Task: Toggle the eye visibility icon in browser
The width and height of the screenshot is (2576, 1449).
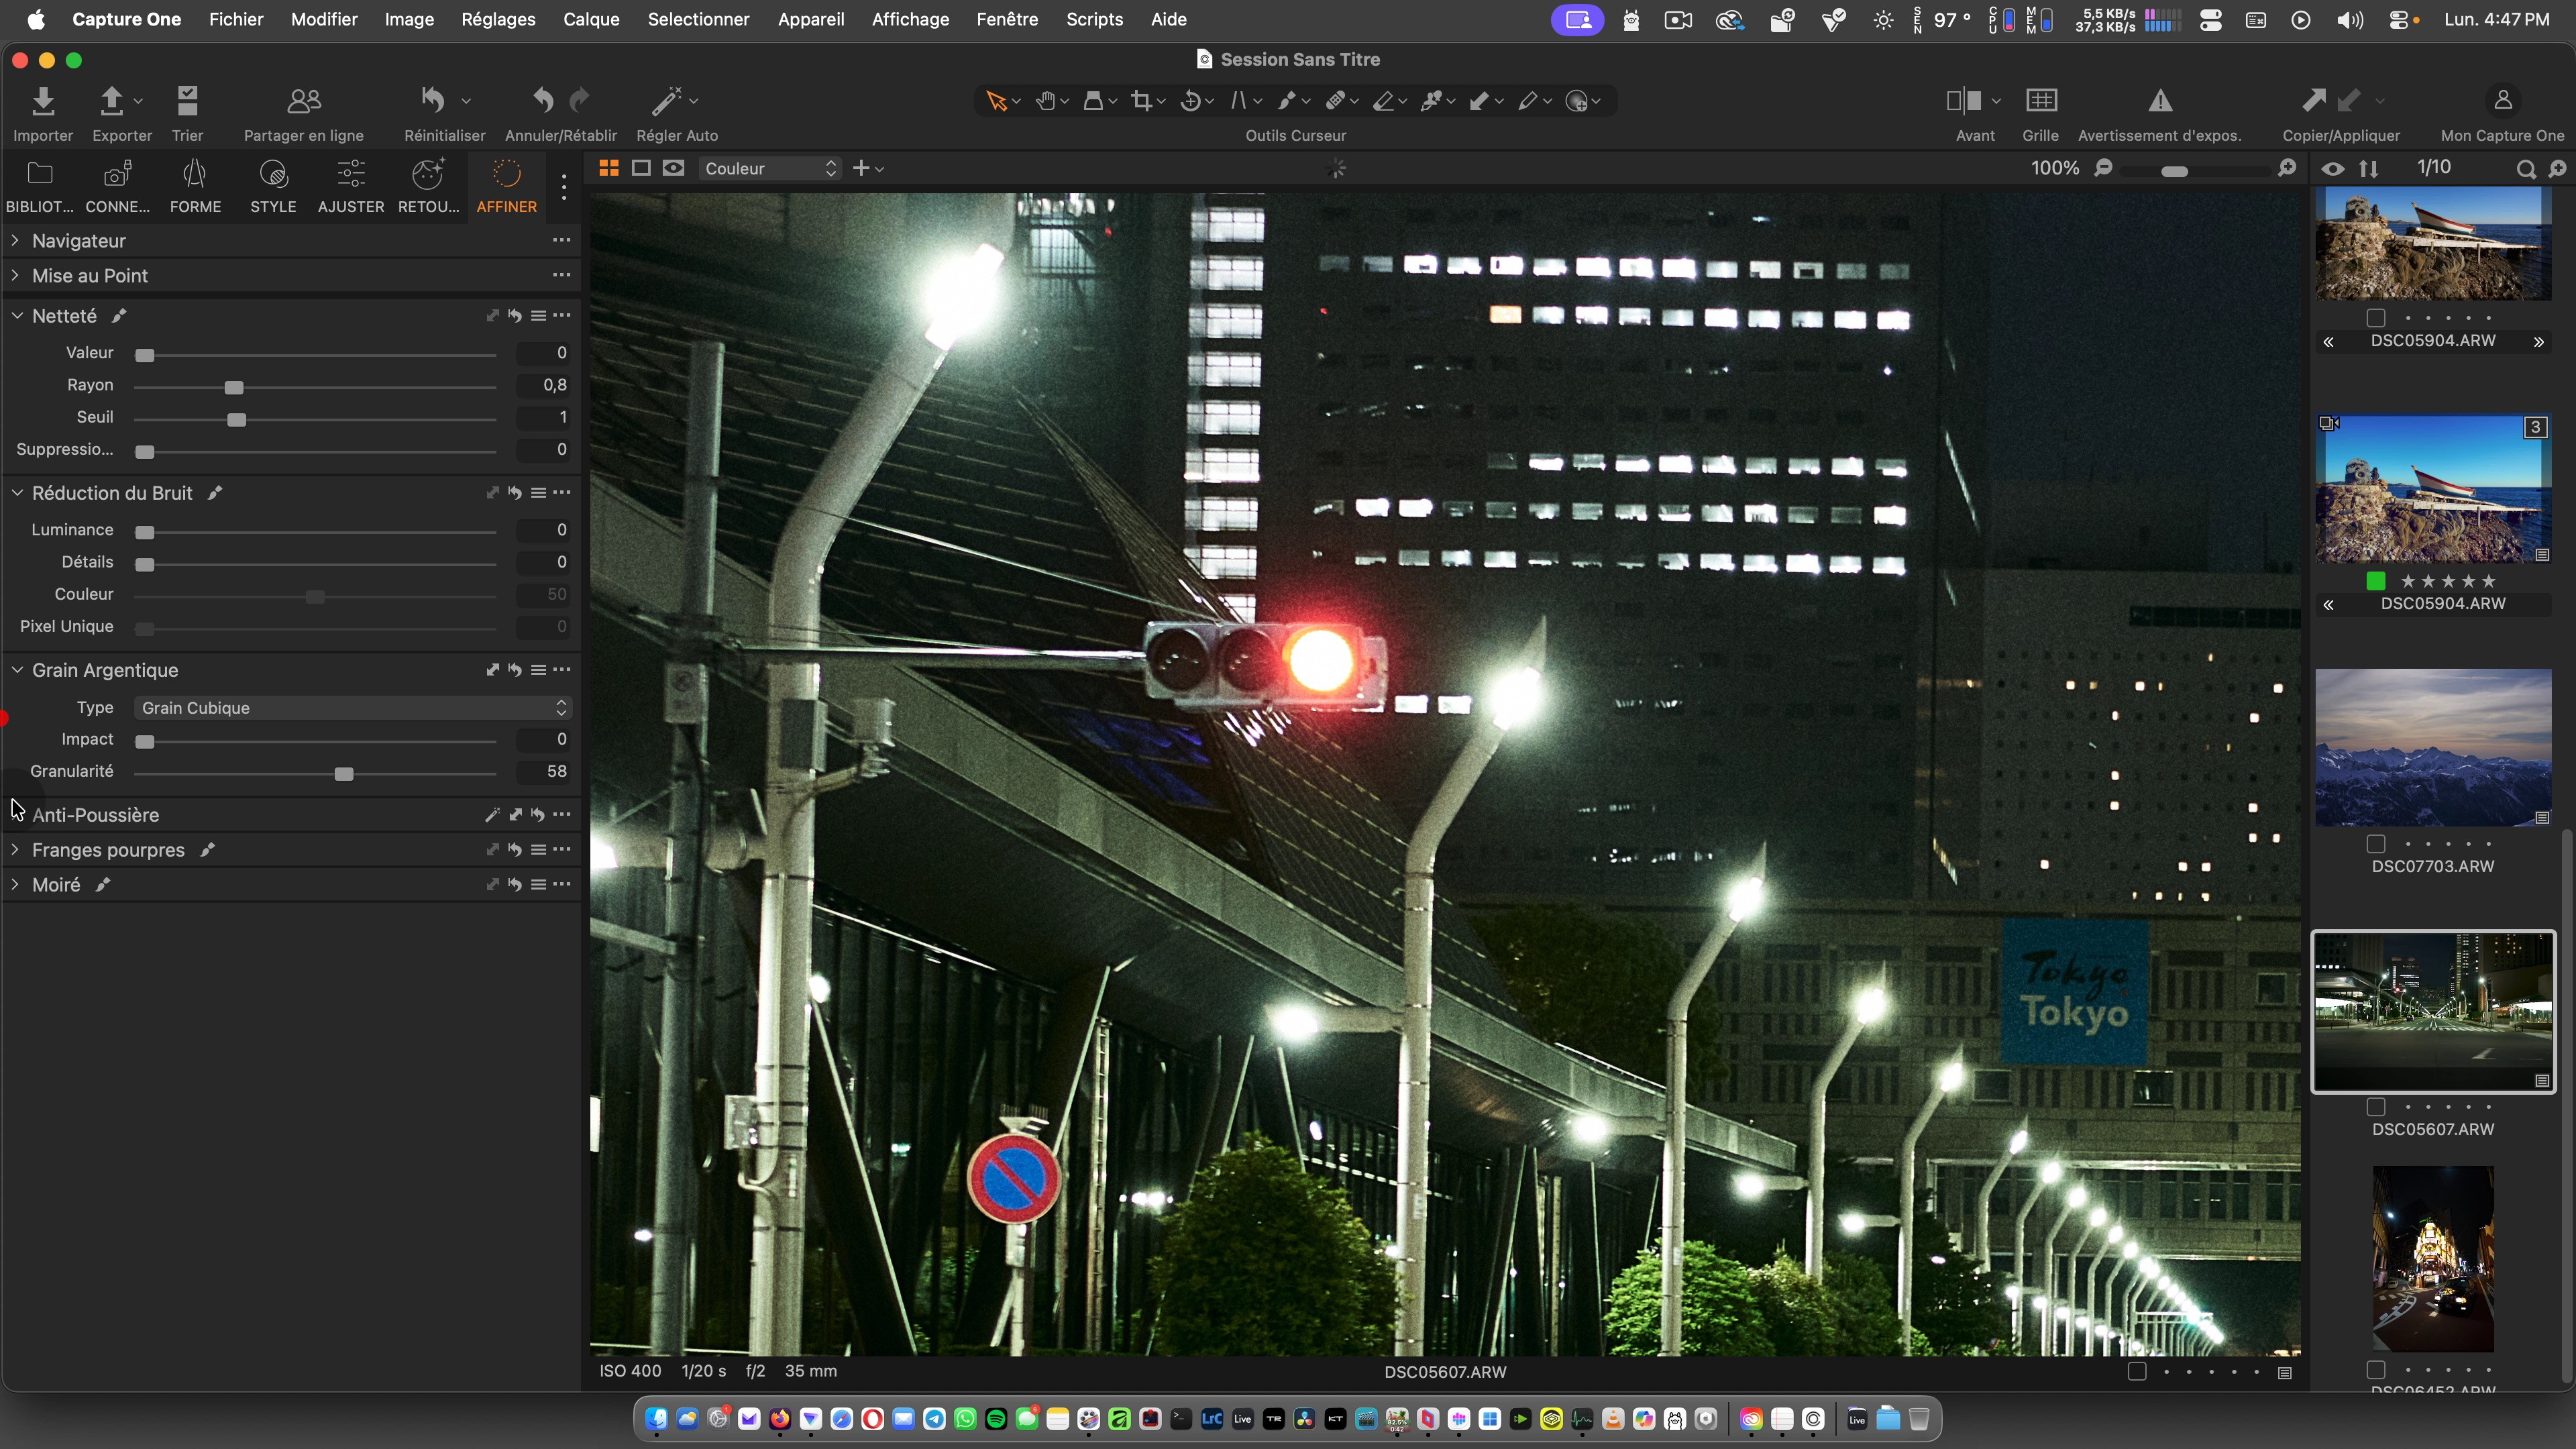Action: [x=2332, y=169]
